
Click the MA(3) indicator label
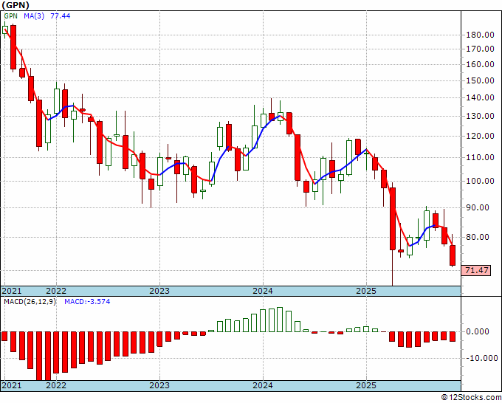34,16
